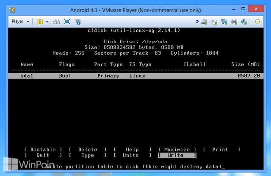Image resolution: width=271 pixels, height=176 pixels.
Task: Open the Player menu
Action: click(x=20, y=22)
